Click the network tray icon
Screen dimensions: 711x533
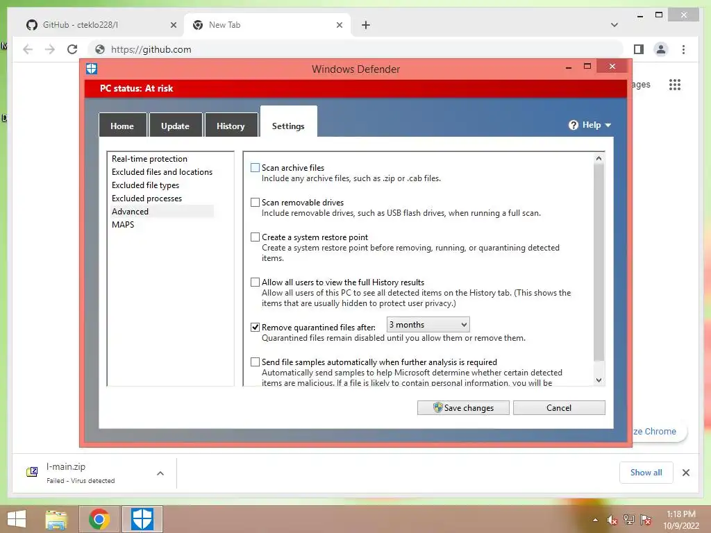[x=629, y=520]
